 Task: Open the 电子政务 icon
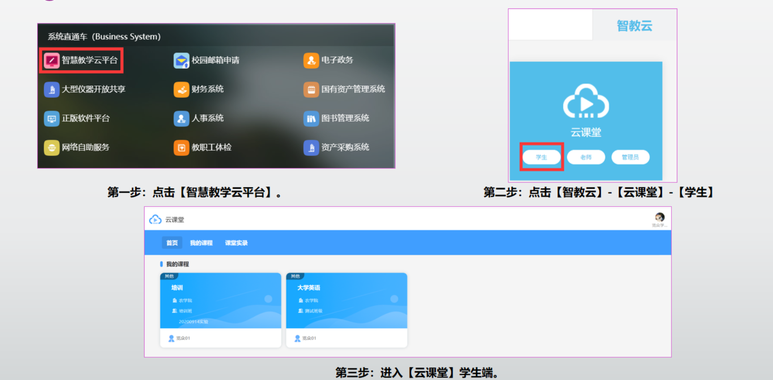coord(311,60)
